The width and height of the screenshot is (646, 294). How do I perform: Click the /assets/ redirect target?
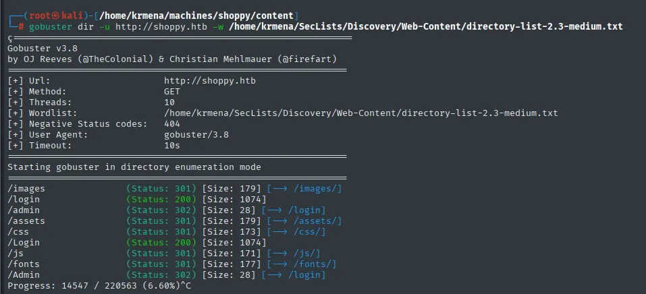[318, 220]
